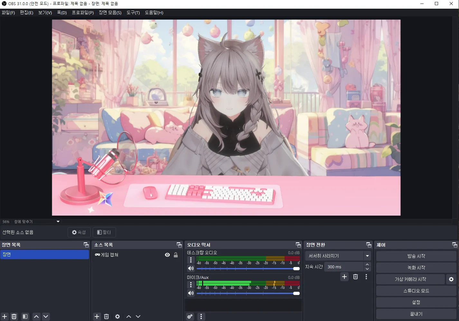Open the 파일(F) menu

tap(8, 13)
